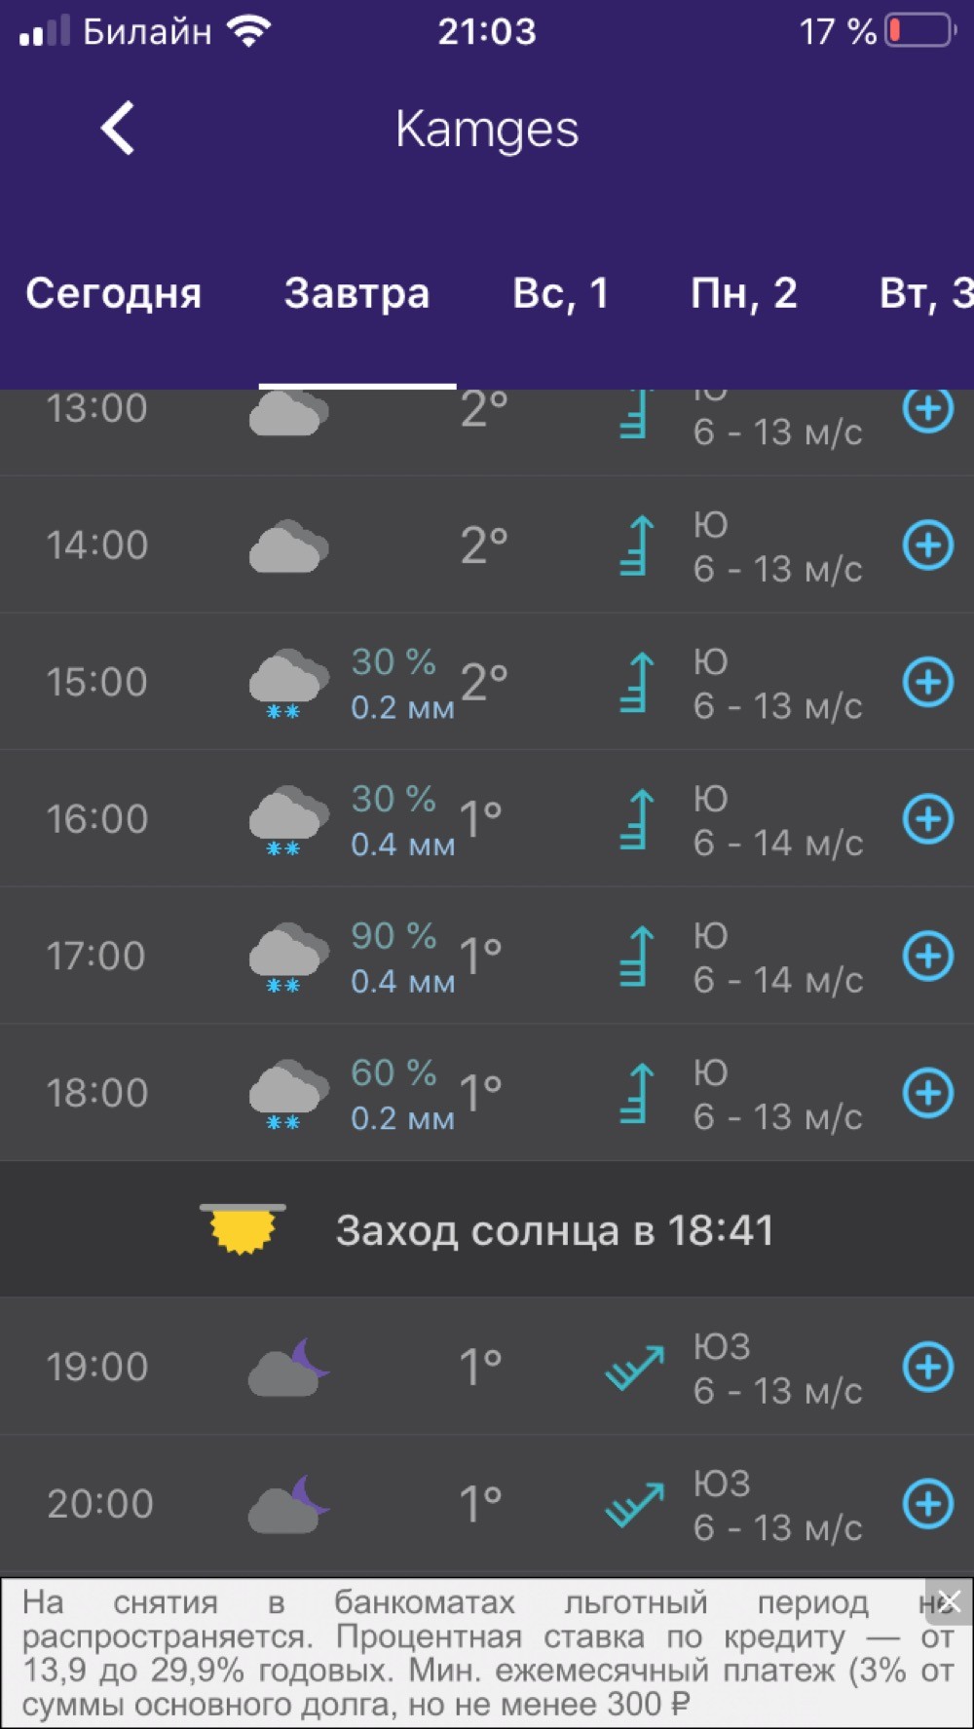Tap the Kamges location title
Image resolution: width=974 pixels, height=1729 pixels.
(487, 130)
